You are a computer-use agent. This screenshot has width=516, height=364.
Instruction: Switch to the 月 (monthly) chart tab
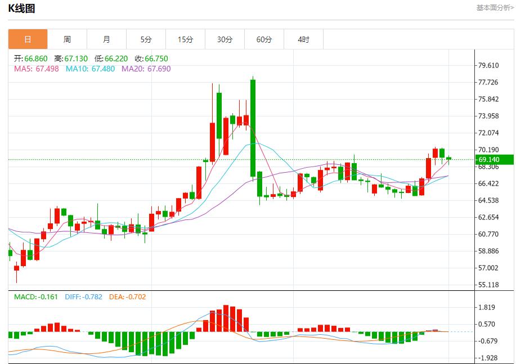[x=106, y=39]
